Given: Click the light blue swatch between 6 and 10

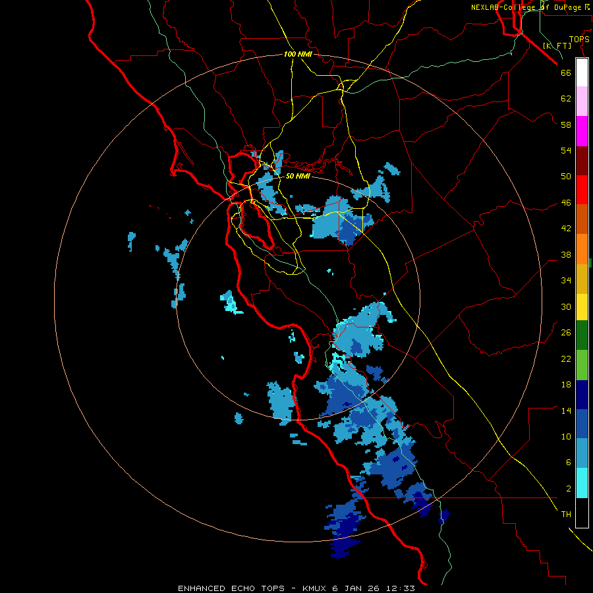Looking at the screenshot, I should [x=582, y=453].
